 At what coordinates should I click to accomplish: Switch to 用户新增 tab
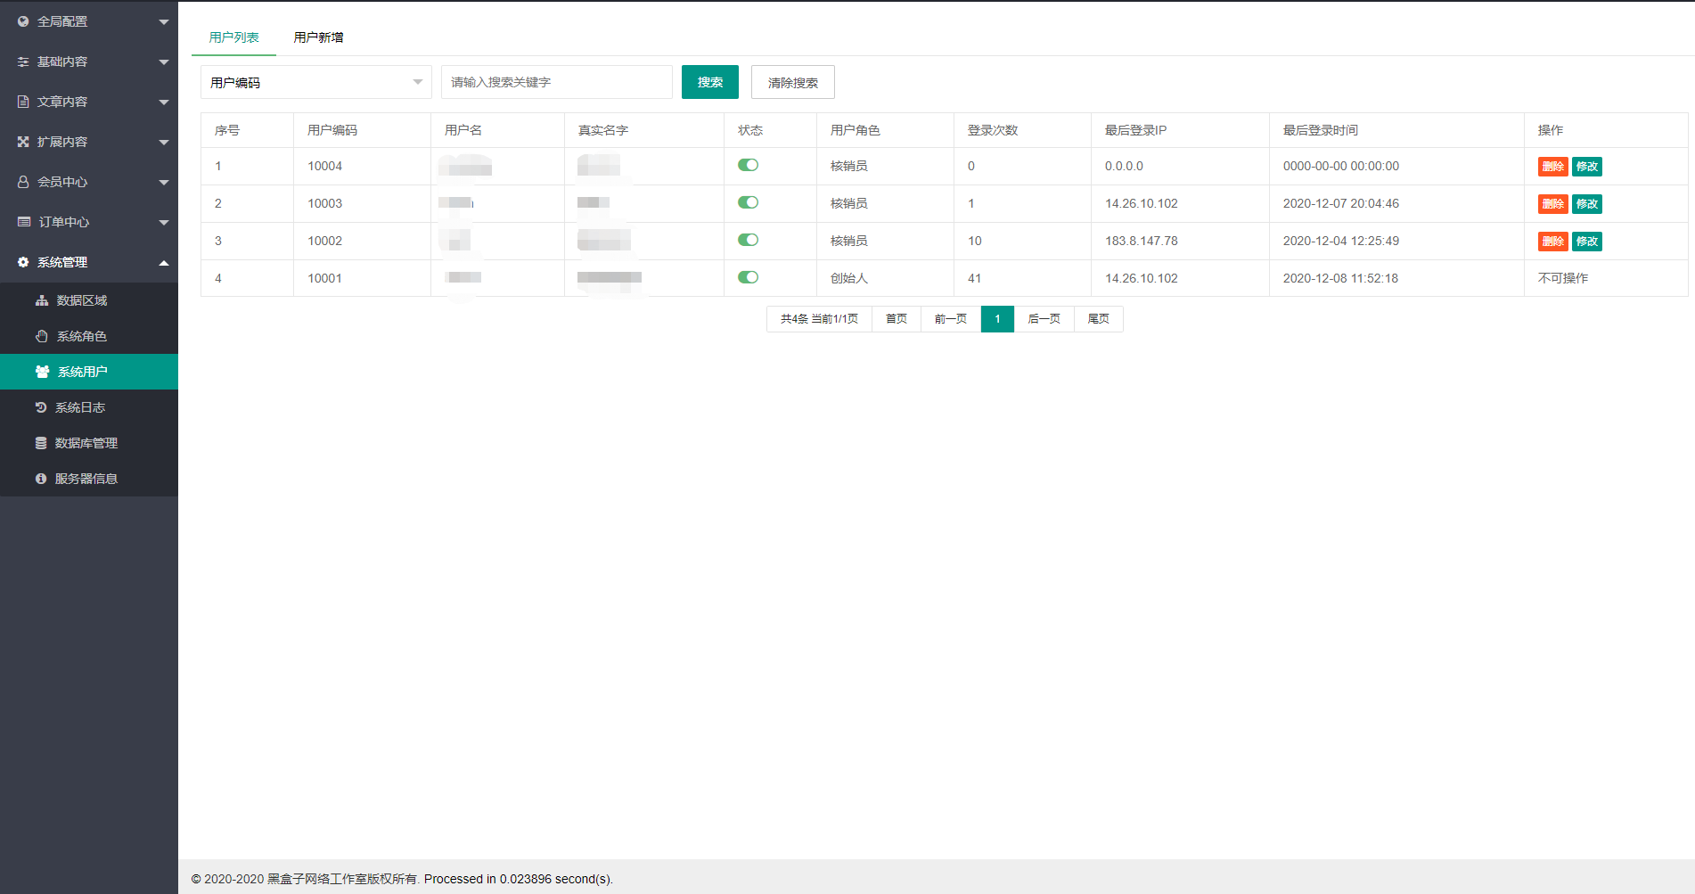tap(318, 37)
